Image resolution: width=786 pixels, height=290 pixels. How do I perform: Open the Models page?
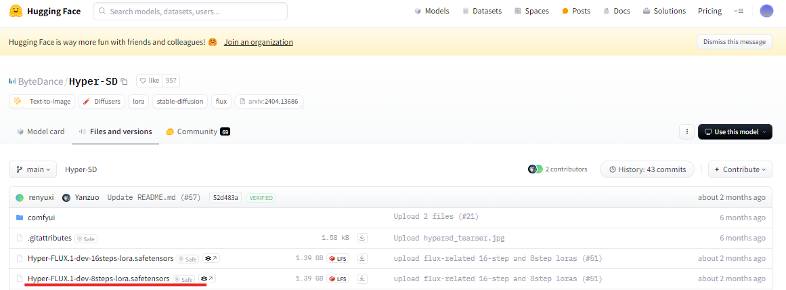tap(432, 11)
